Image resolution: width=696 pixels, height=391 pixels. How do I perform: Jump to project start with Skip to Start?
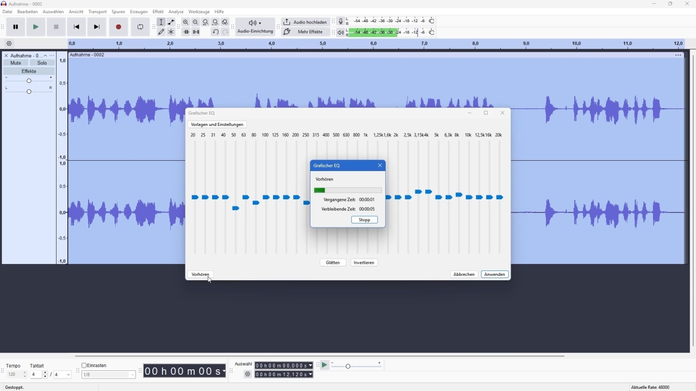77,27
